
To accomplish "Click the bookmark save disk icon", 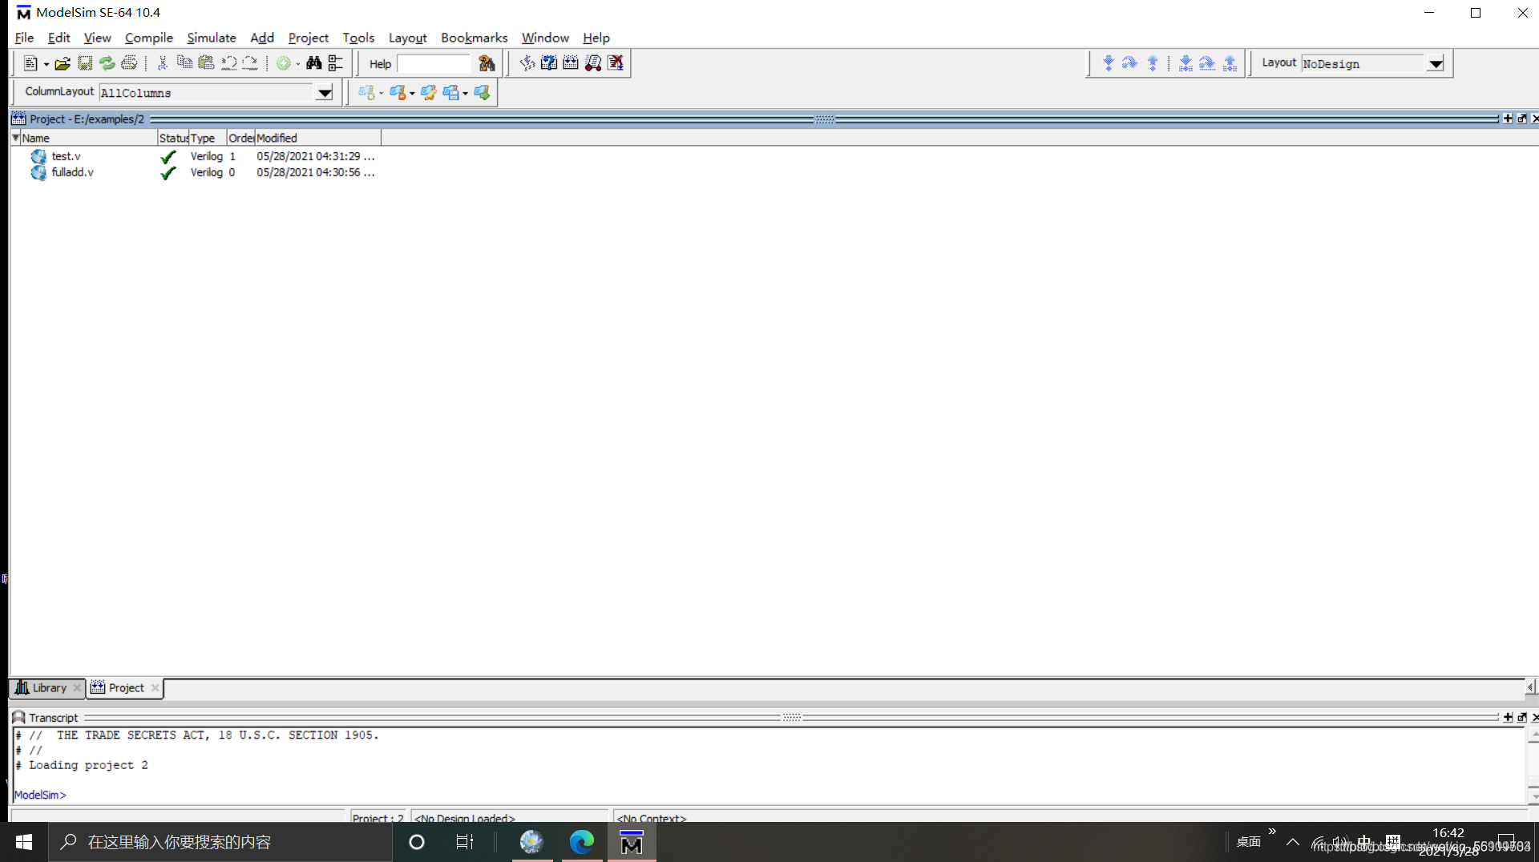I will (x=451, y=93).
